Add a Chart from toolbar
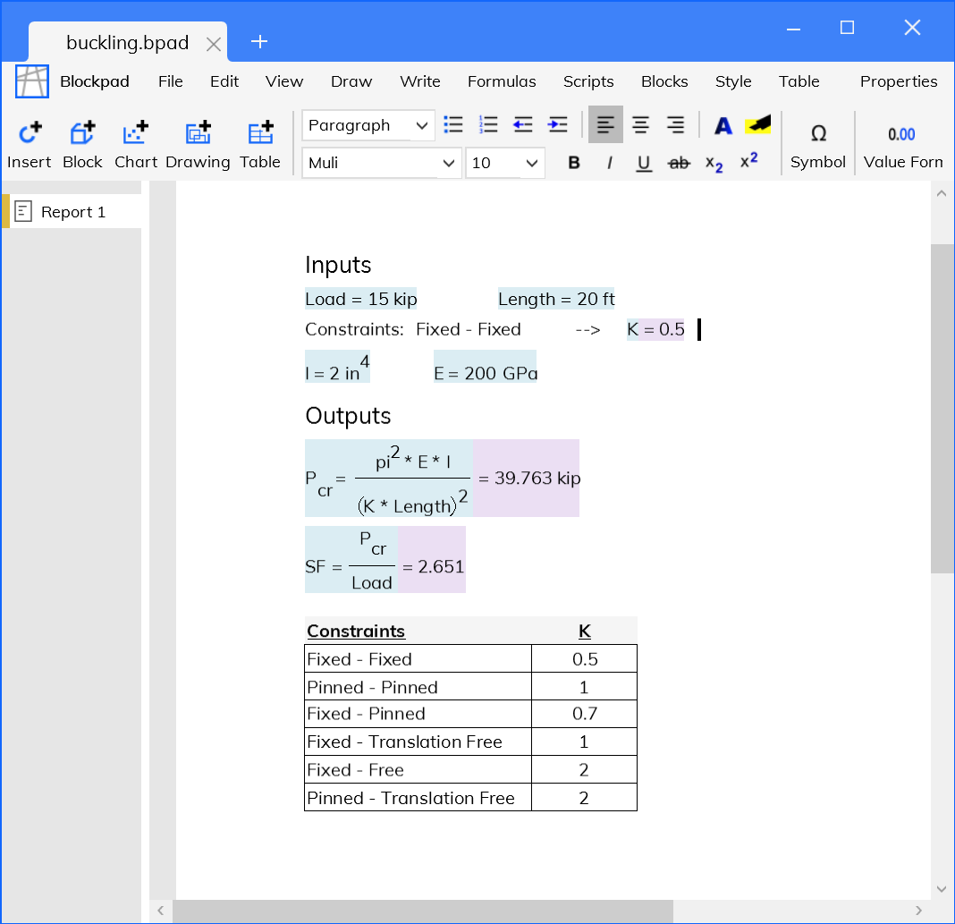Screen dimensions: 955x924 click(136, 134)
